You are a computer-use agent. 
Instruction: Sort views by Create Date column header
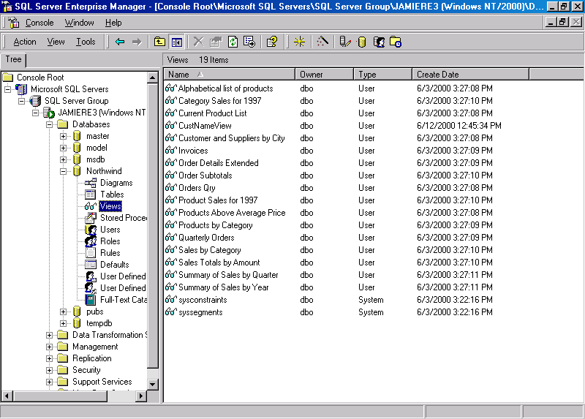(x=470, y=75)
